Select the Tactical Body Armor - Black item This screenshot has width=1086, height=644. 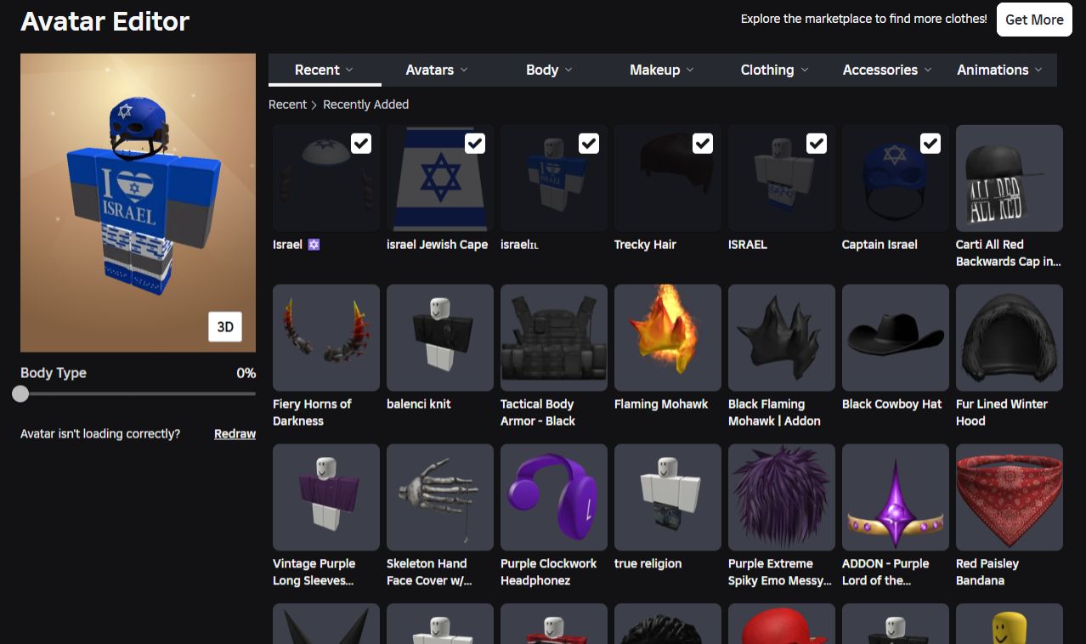tap(554, 337)
